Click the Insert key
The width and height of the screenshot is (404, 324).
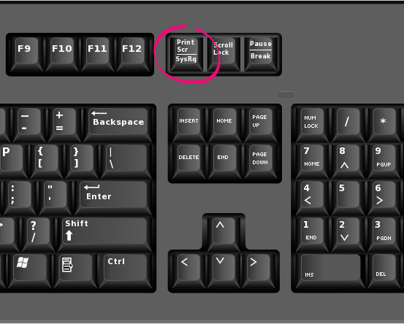pyautogui.click(x=188, y=125)
